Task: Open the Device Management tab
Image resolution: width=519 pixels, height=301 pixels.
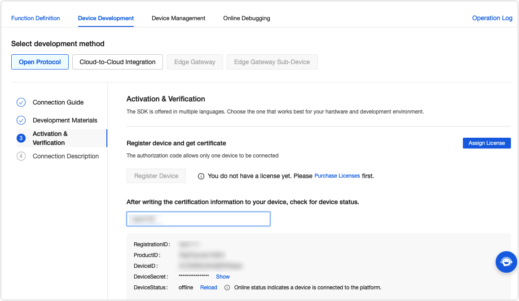Action: tap(178, 18)
